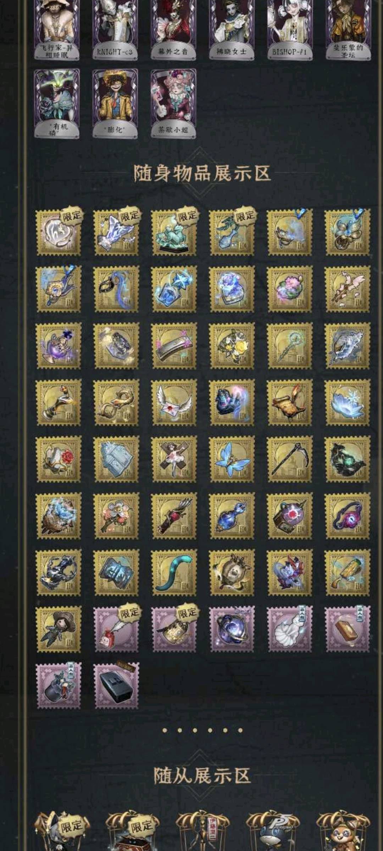The image size is (383, 851).
Task: Tap the harmonica accessory stamp
Action: 174,346
